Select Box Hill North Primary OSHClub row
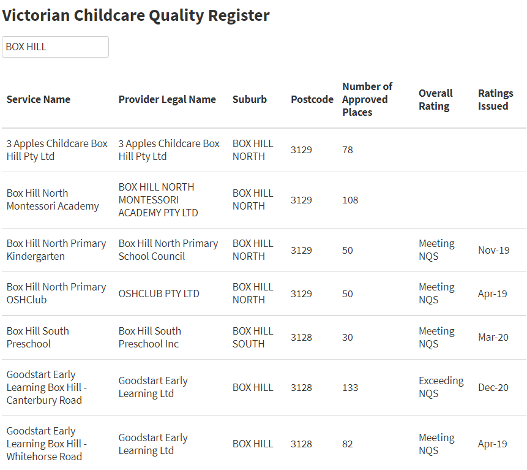 click(x=264, y=294)
